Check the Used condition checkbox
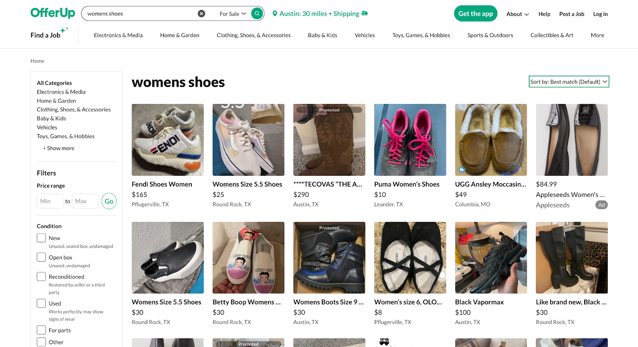 [41, 303]
